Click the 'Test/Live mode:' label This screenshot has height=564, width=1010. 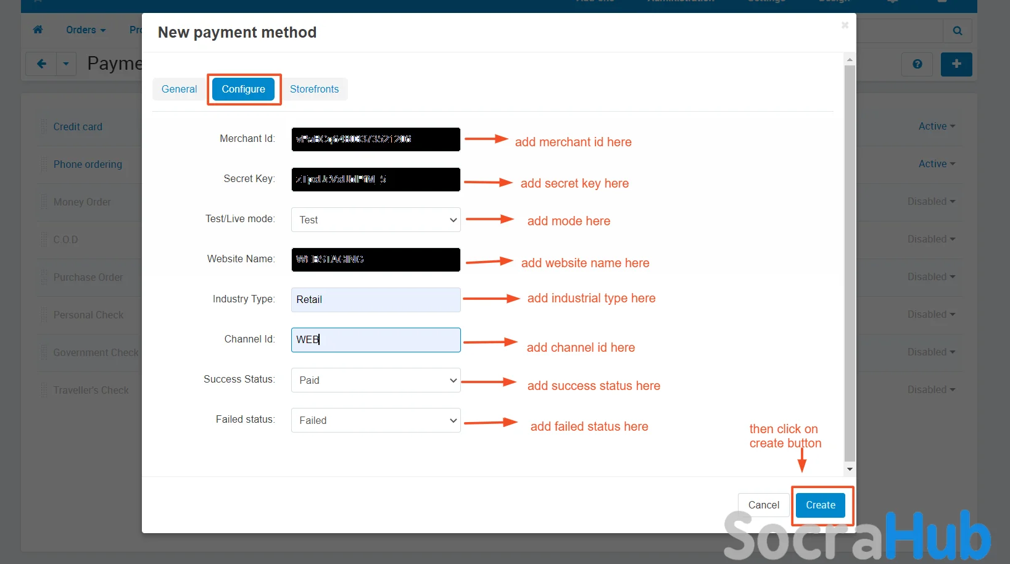[240, 218]
